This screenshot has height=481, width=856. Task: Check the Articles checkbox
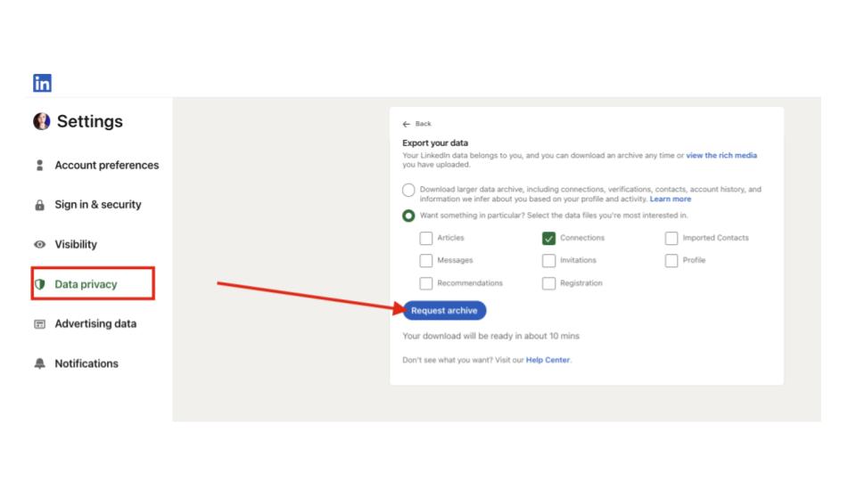pos(426,238)
